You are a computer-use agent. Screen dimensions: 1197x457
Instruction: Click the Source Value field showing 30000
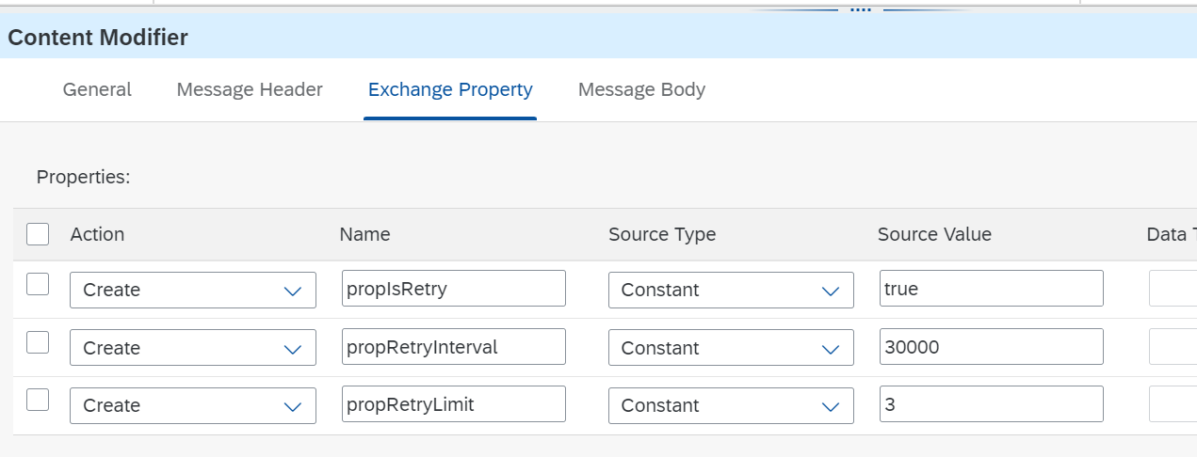tap(992, 346)
